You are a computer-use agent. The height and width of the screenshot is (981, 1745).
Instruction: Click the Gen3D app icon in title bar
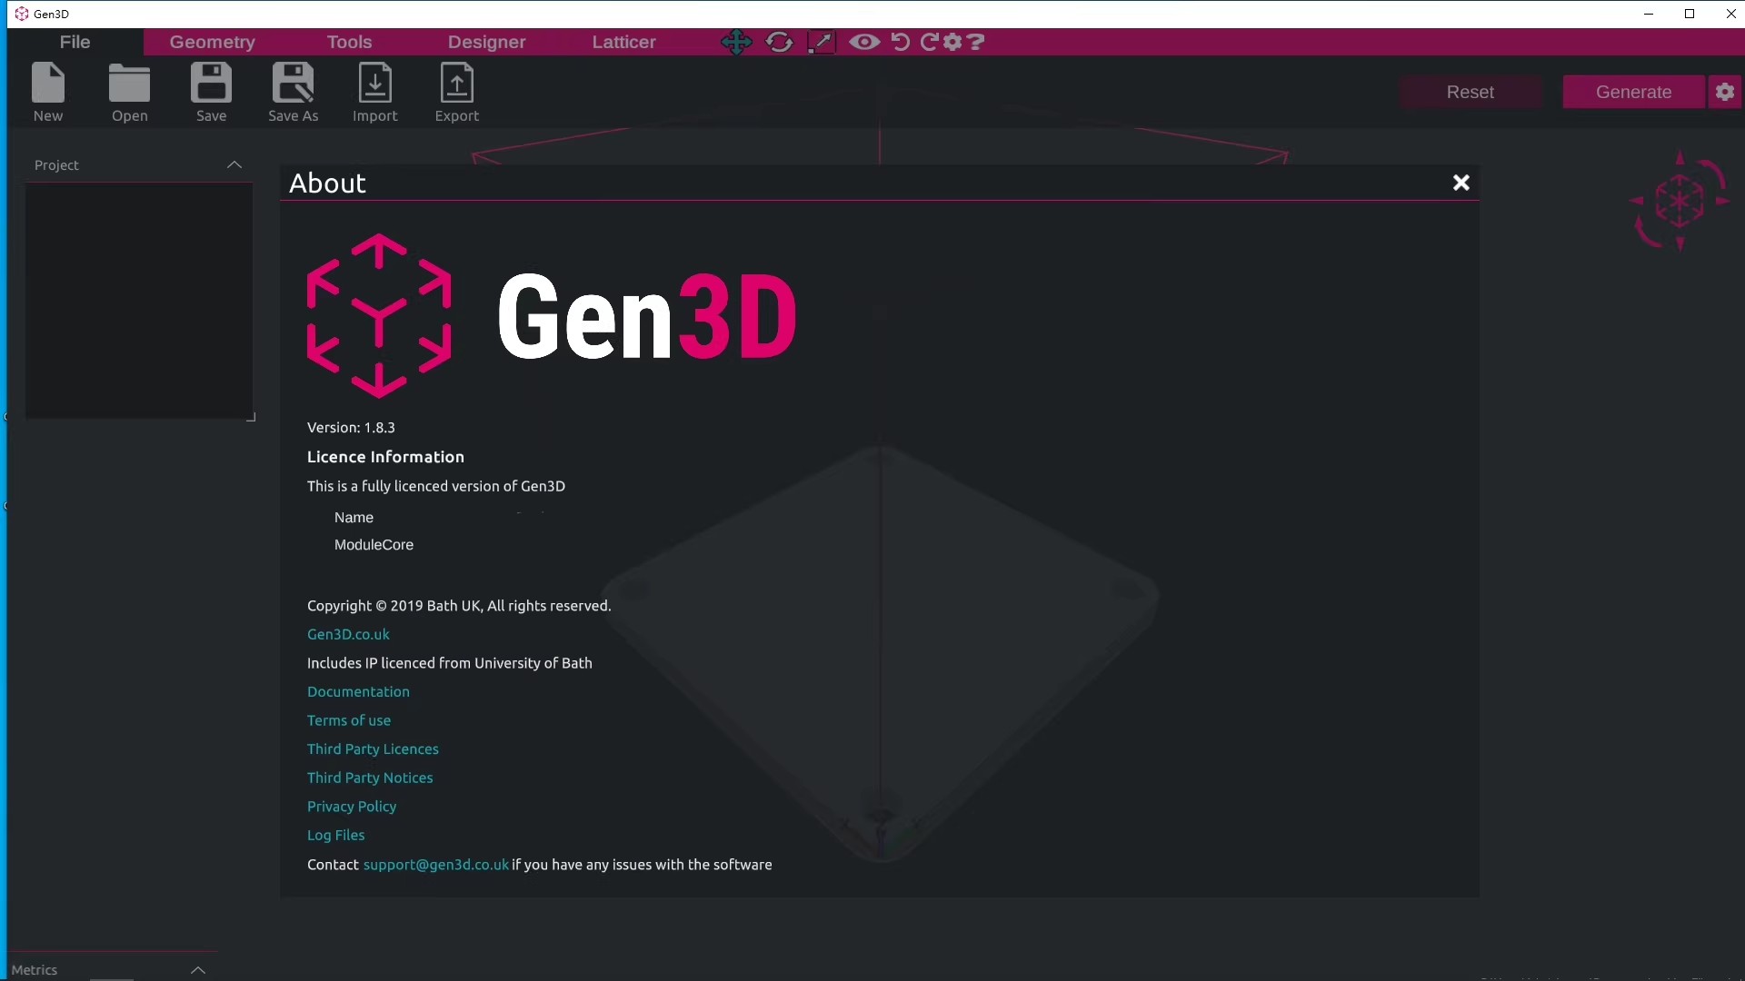(x=22, y=14)
